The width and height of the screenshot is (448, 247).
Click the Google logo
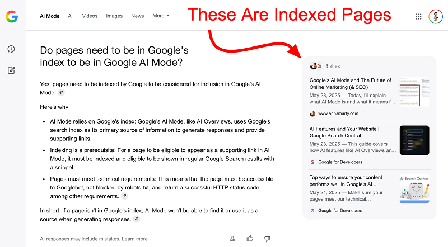point(12,17)
